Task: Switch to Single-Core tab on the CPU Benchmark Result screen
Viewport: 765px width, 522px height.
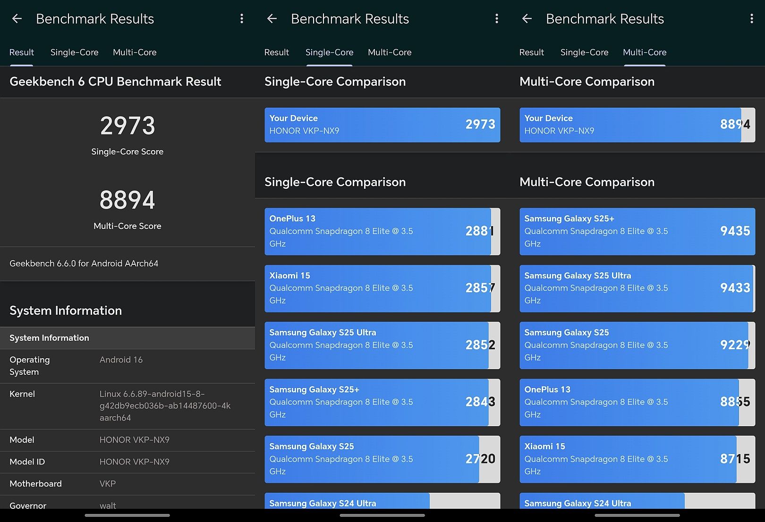Action: [x=75, y=52]
